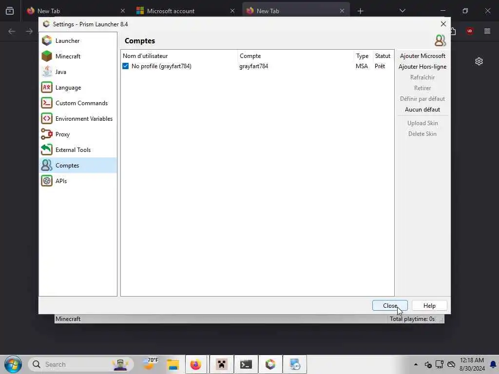Click the Upload Skin button
Image resolution: width=499 pixels, height=374 pixels.
point(422,123)
